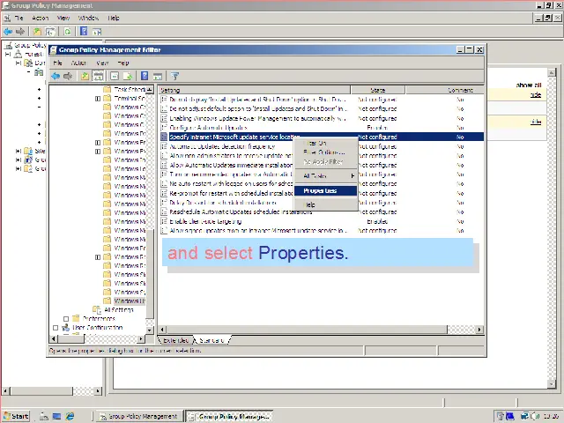Toggle Show/Hide console tree in Editor toolbar
Image resolution: width=564 pixels, height=423 pixels.
pyautogui.click(x=98, y=76)
